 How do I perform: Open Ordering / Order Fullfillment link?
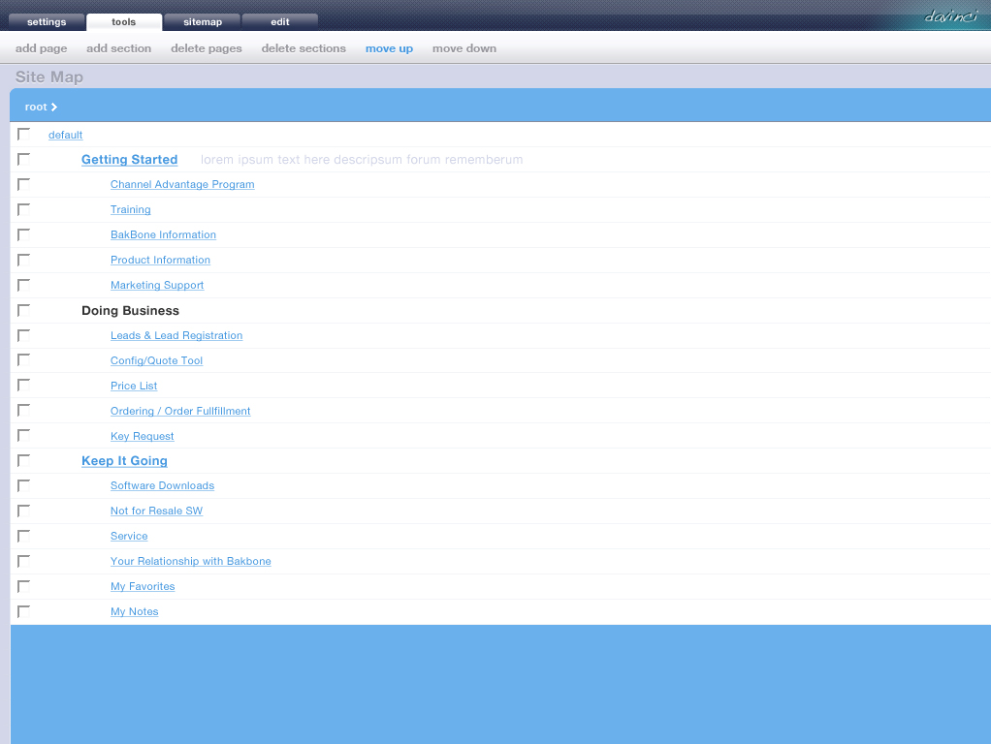tap(180, 411)
